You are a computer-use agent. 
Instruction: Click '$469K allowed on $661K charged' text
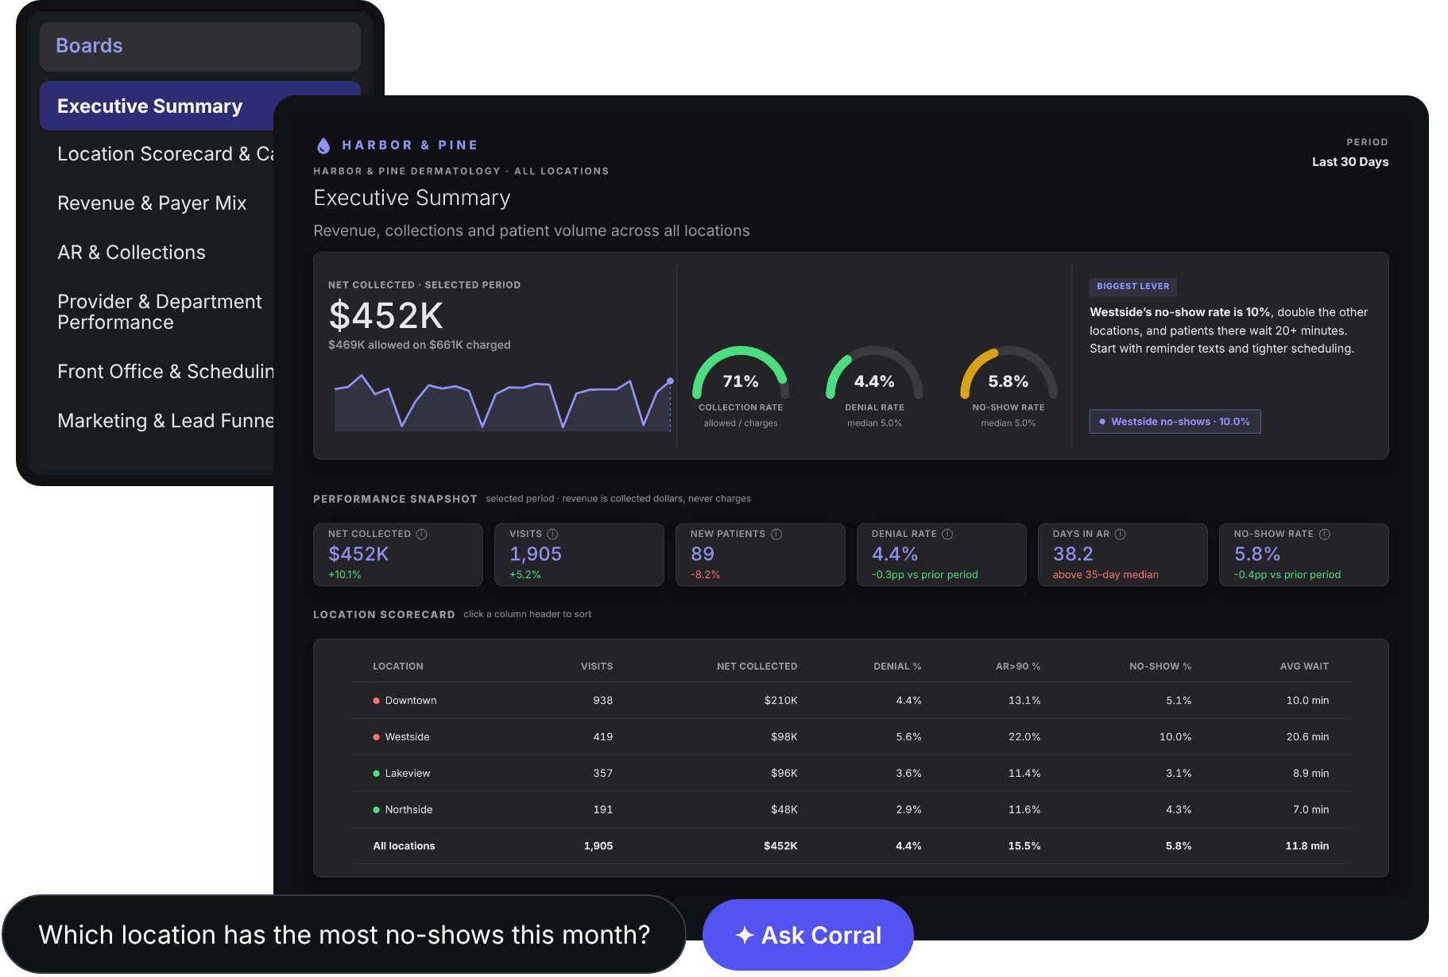tap(420, 346)
